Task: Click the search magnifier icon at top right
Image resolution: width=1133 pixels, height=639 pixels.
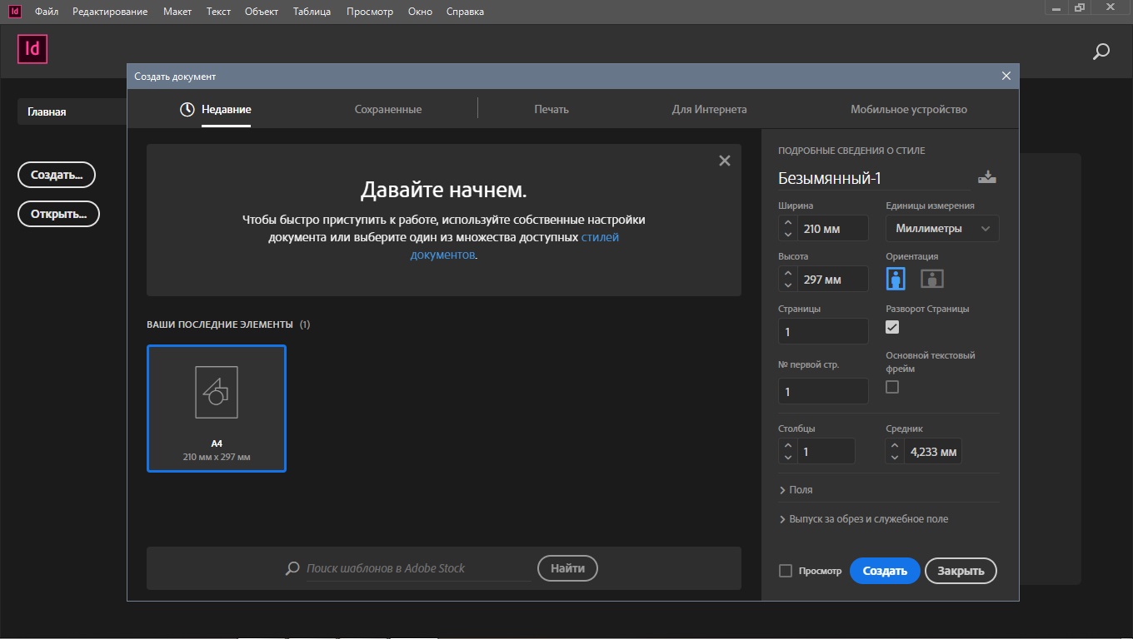Action: tap(1101, 52)
